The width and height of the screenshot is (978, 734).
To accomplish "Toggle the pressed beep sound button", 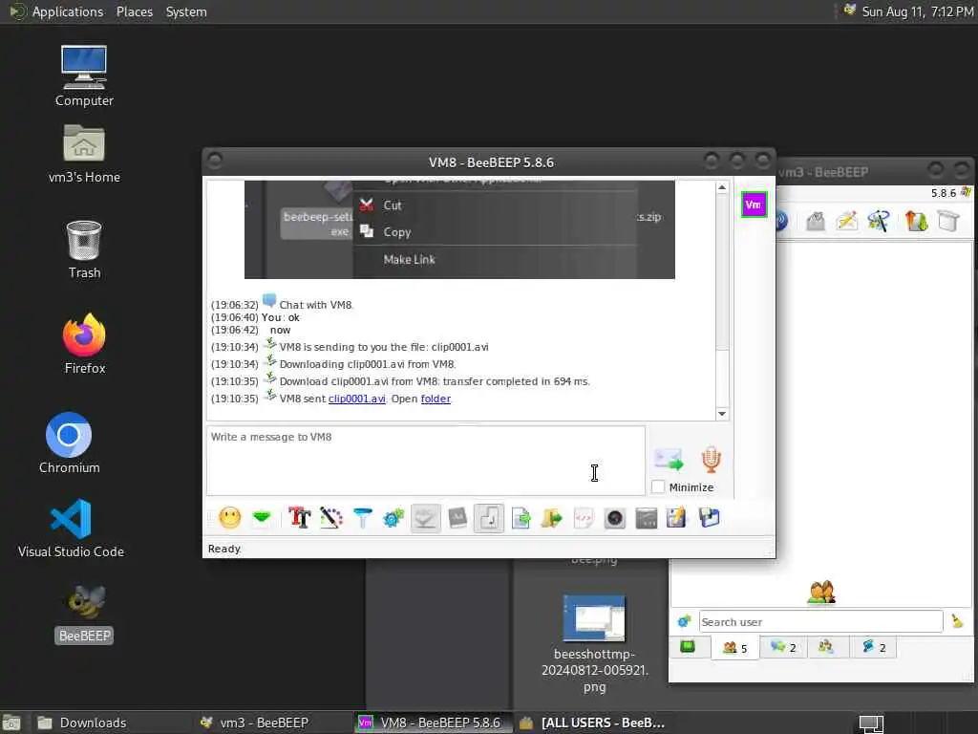I will [489, 518].
